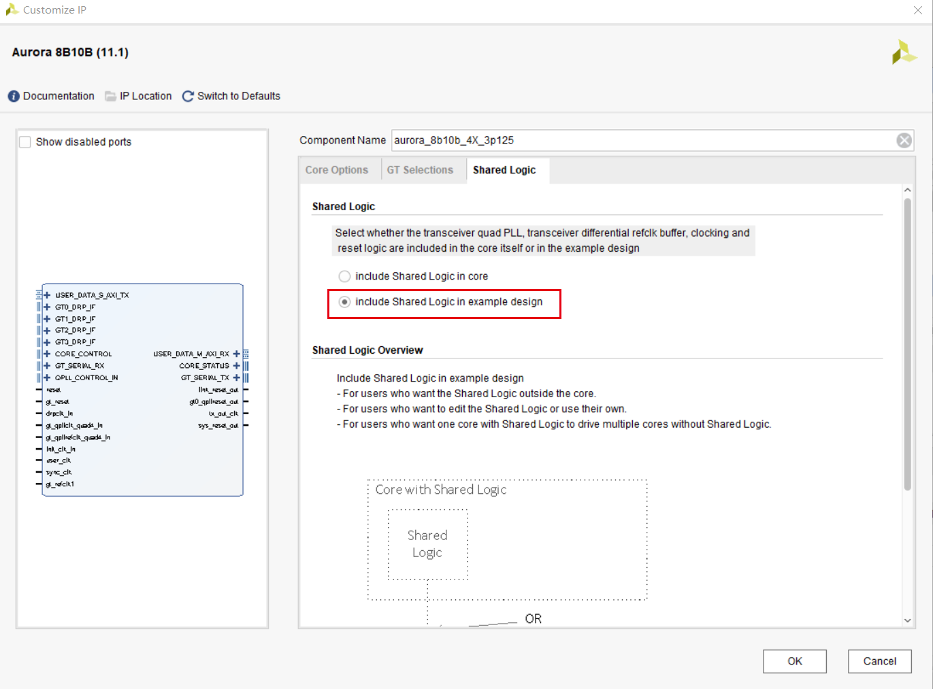Expand the GT3_DRP_IF port
933x689 pixels.
tap(47, 342)
